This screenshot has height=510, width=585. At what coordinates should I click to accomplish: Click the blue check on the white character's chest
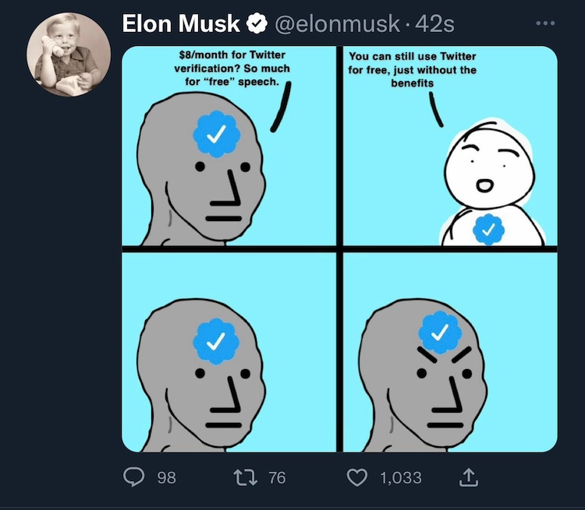pos(489,229)
